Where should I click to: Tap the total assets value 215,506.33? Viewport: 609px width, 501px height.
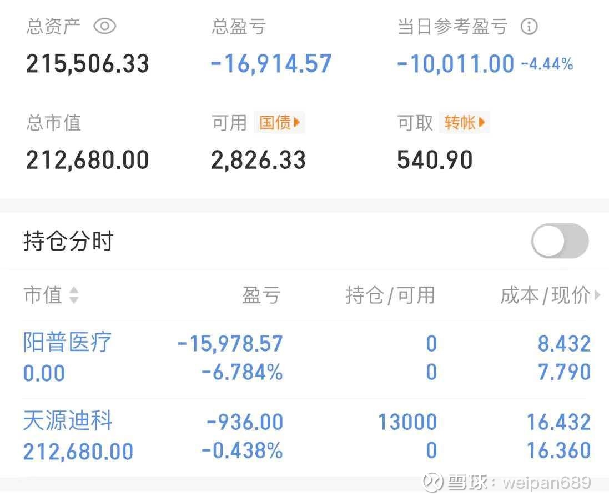87,64
